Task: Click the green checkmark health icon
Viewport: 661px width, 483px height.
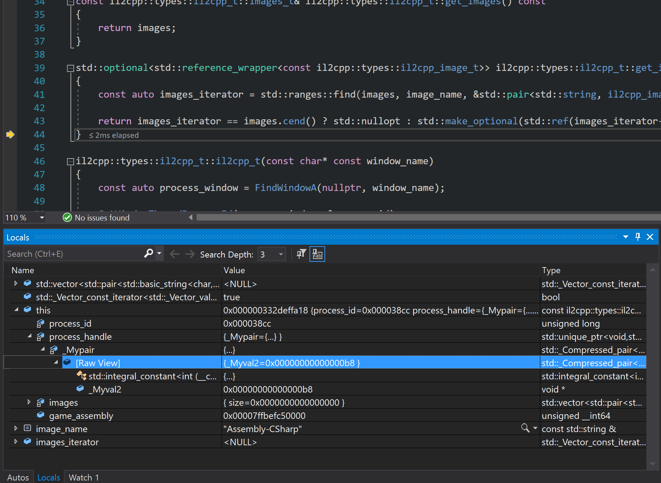Action: point(67,217)
